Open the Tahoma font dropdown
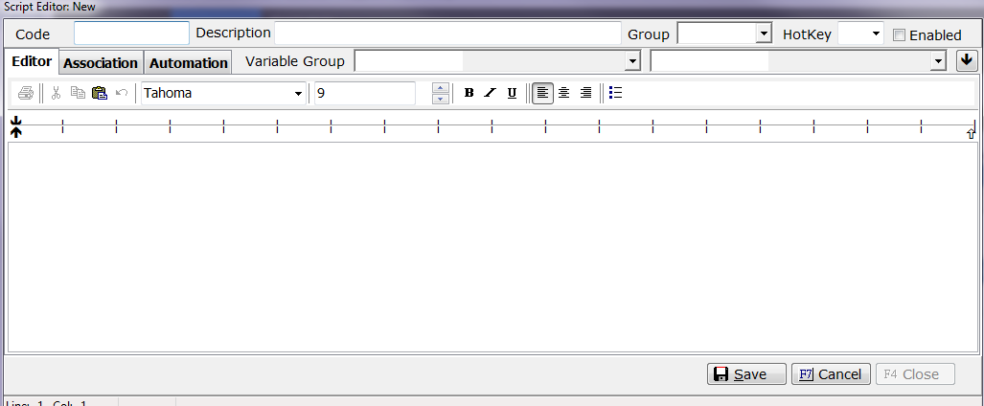 tap(297, 94)
